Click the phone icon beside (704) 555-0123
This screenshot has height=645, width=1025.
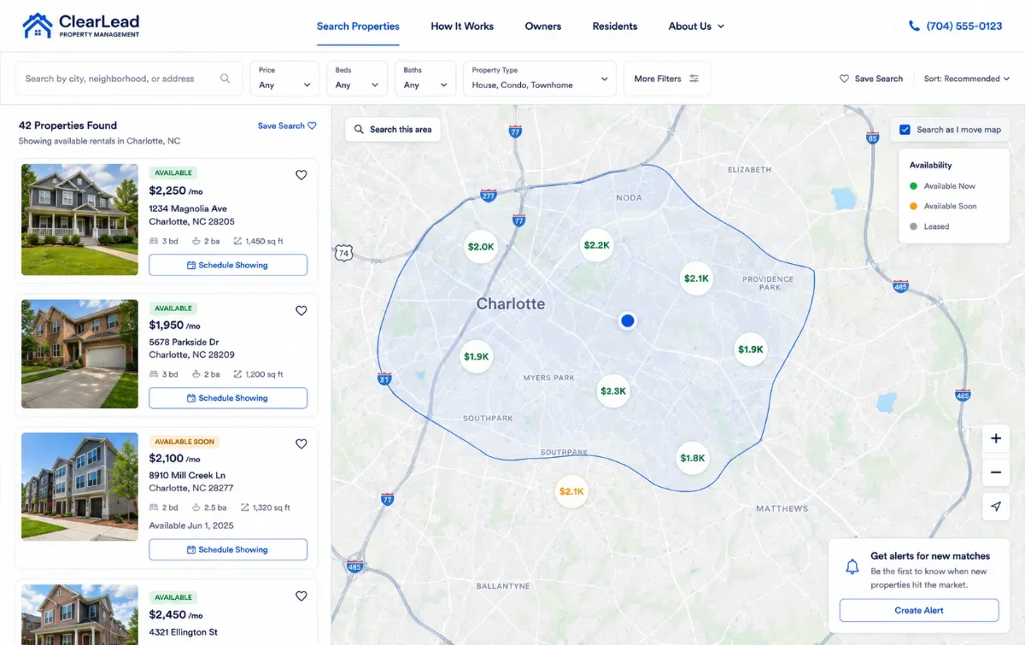[x=914, y=26]
